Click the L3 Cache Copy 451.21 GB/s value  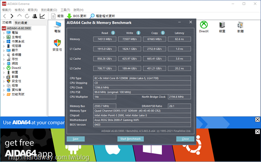[x=154, y=69]
